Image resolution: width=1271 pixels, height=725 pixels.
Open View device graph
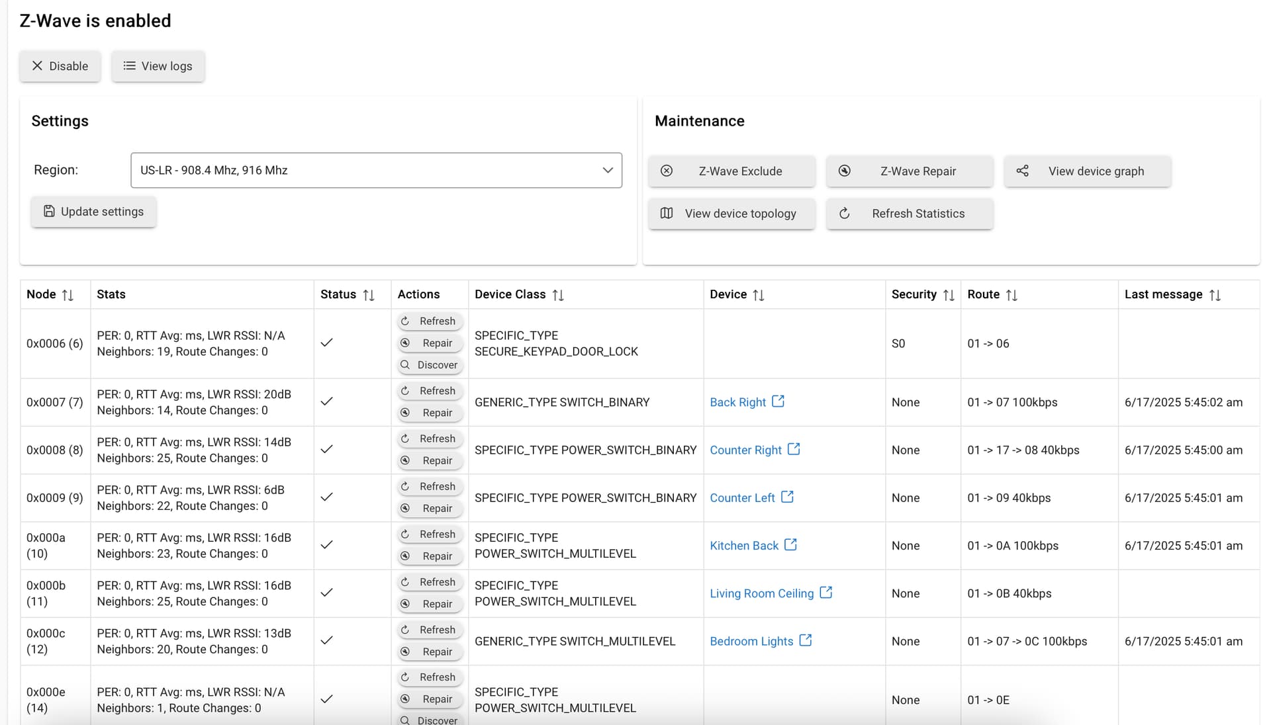click(1087, 171)
